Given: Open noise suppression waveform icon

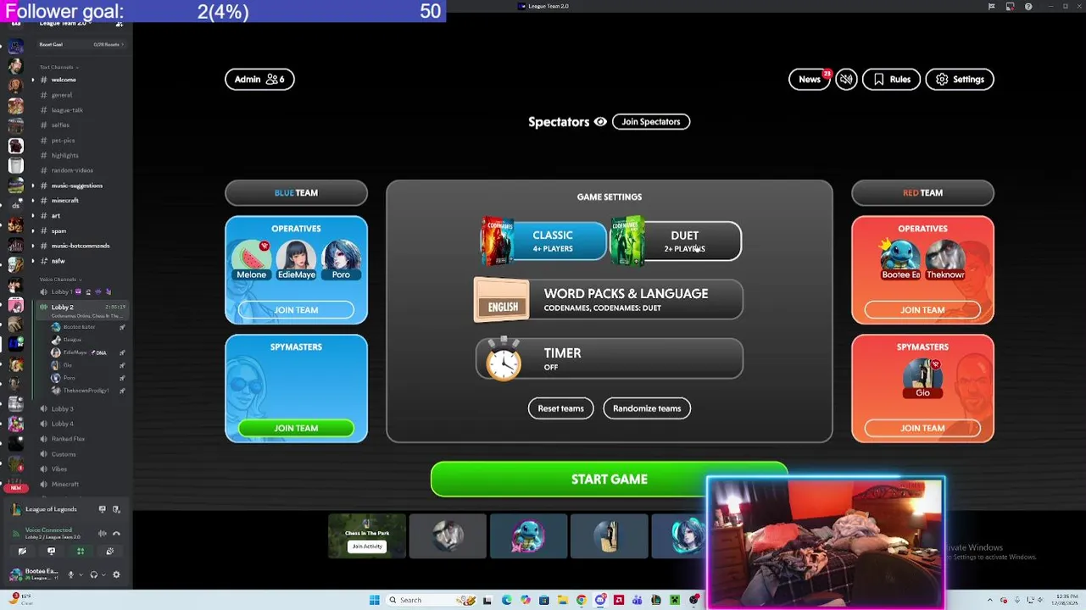Looking at the screenshot, I should [x=103, y=534].
